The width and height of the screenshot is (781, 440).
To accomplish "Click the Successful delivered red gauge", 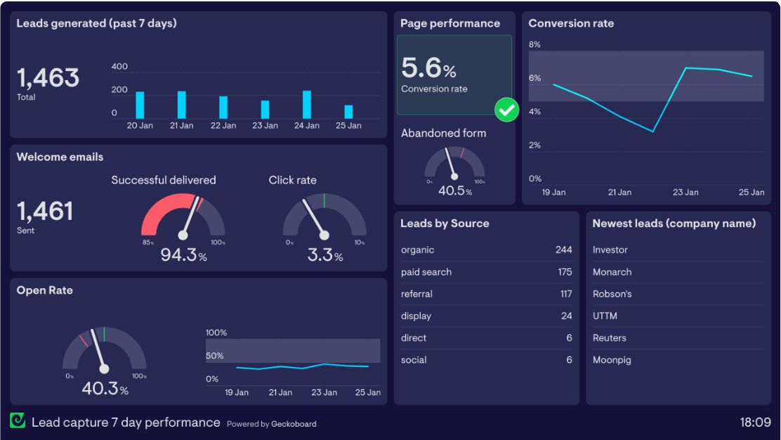I will tap(183, 218).
